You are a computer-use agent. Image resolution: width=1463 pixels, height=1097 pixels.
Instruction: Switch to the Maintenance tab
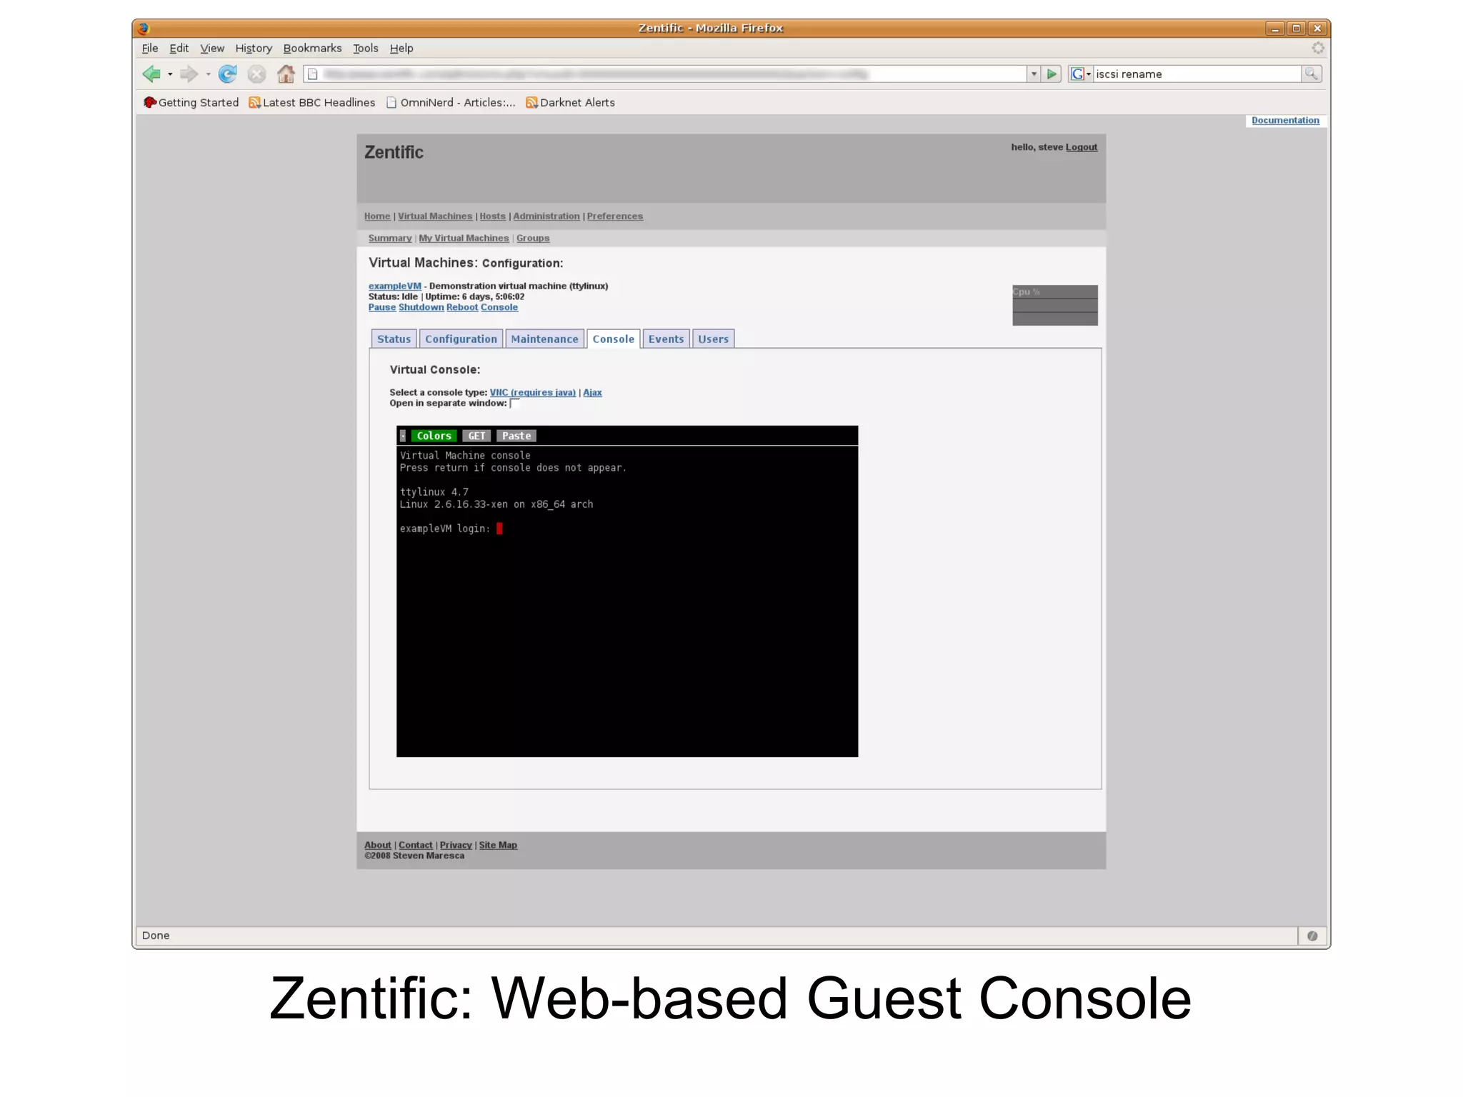click(x=544, y=339)
